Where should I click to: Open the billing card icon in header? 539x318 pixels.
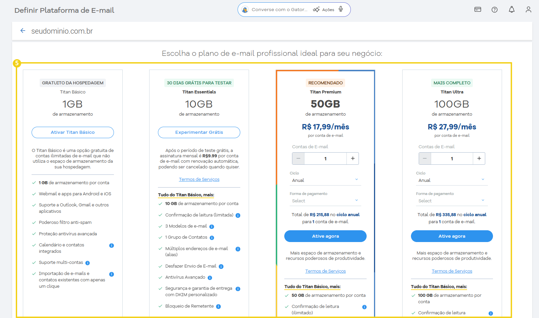tap(478, 10)
